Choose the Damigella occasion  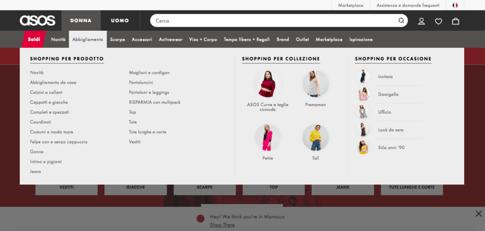tap(388, 94)
